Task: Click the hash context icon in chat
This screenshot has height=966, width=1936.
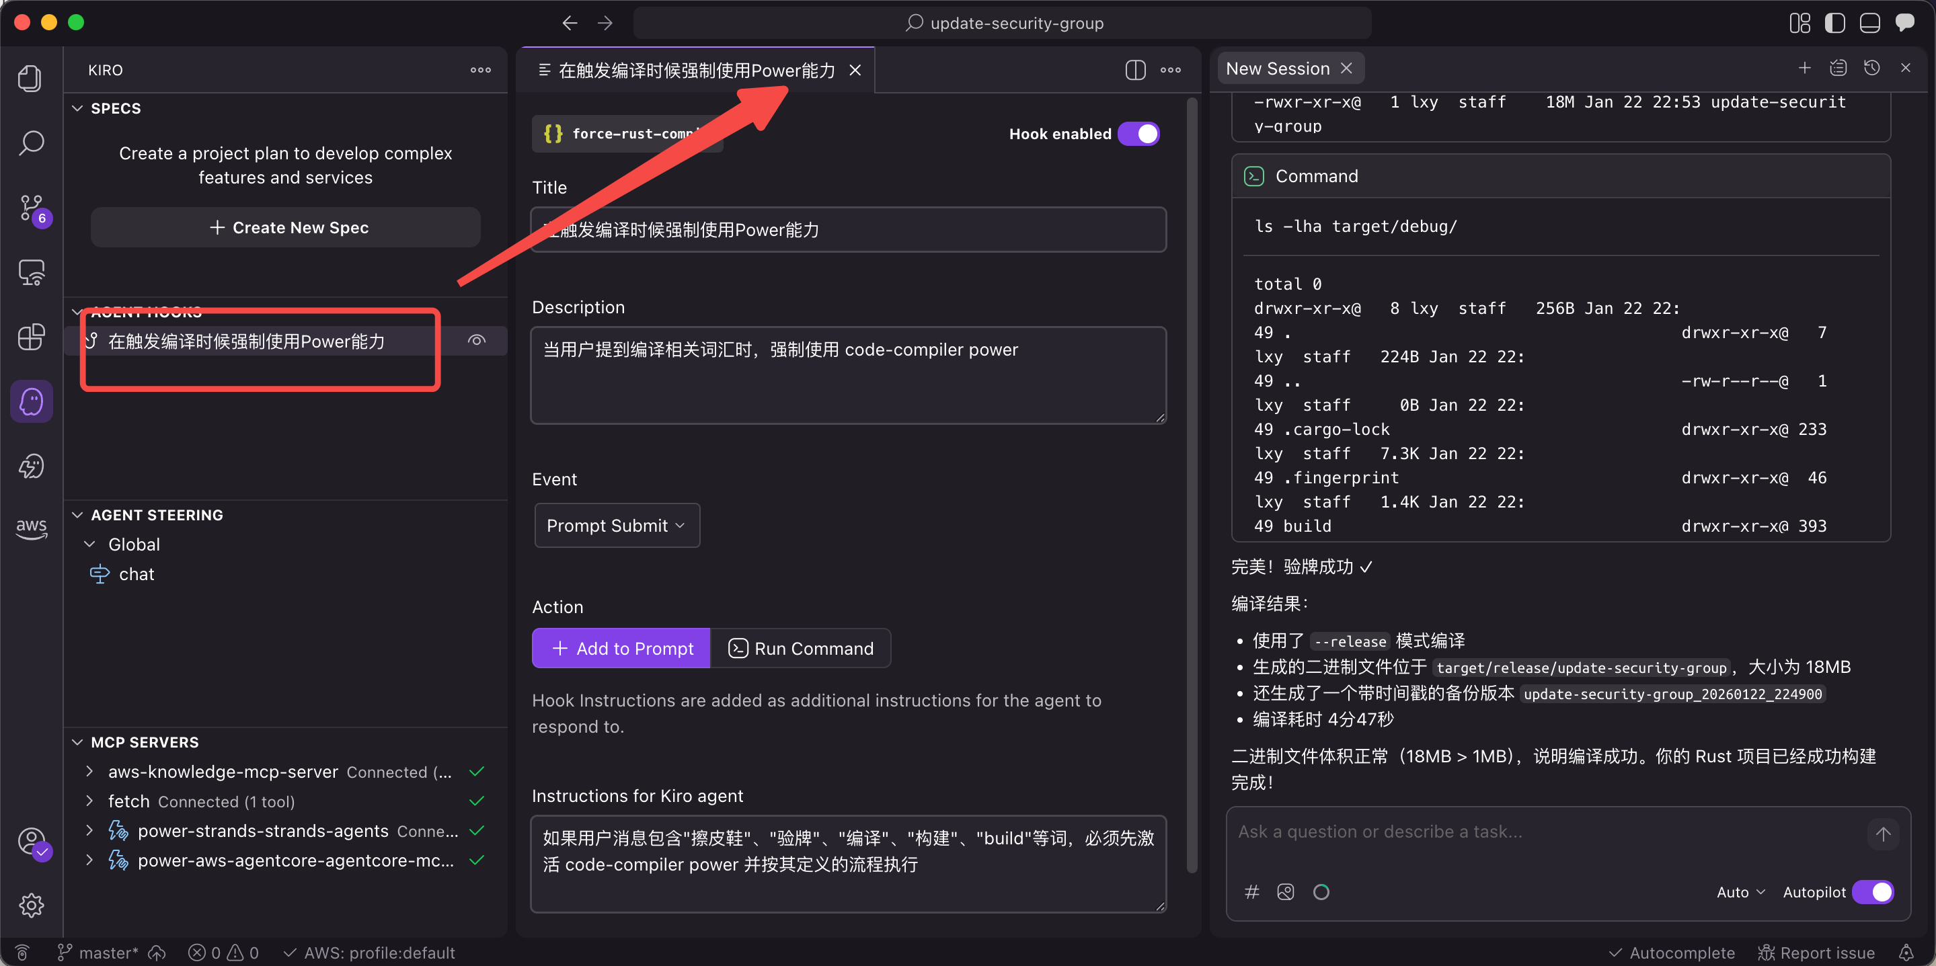Action: 1251,891
